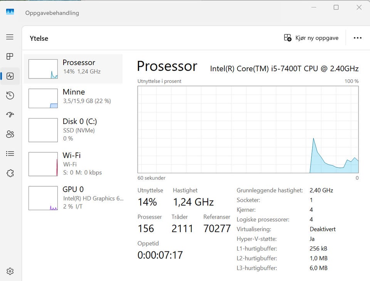This screenshot has height=281, width=370.
Task: Click the L1-hurtigbuffer value 256 kB
Action: point(318,248)
